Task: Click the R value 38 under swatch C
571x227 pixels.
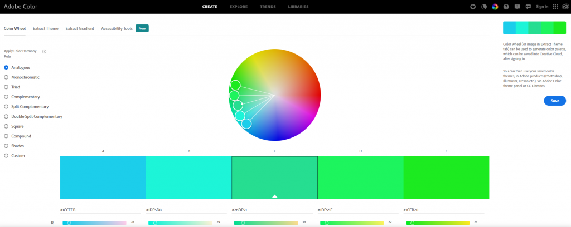Action: (305, 222)
